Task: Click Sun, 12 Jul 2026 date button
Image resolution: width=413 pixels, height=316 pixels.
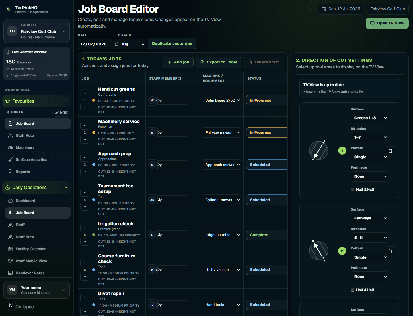Action: point(341,9)
